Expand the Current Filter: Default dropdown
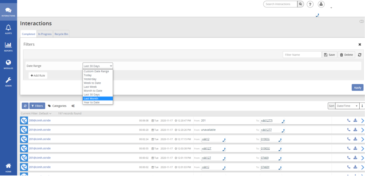 click(36, 113)
